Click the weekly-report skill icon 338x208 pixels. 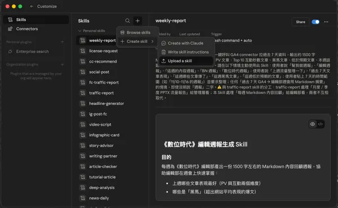point(83,41)
